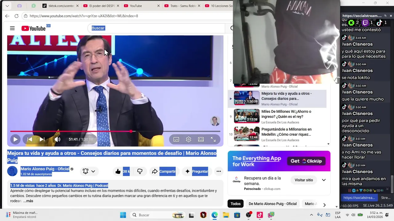The image size is (394, 221).
Task: Select De Mario Alonso Puig - Oficial chip
Action: tap(272, 204)
